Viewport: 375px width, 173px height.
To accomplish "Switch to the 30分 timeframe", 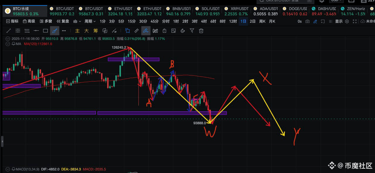I will click(x=143, y=21).
